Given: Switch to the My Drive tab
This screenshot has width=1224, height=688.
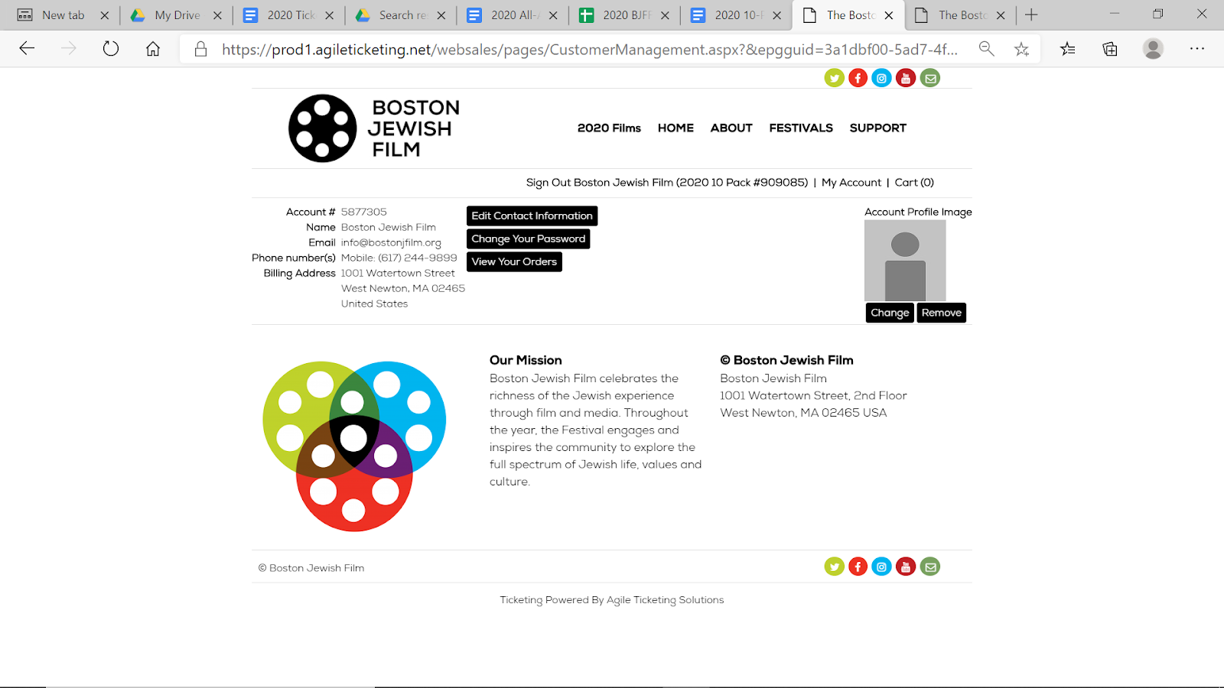Looking at the screenshot, I should coord(177,15).
